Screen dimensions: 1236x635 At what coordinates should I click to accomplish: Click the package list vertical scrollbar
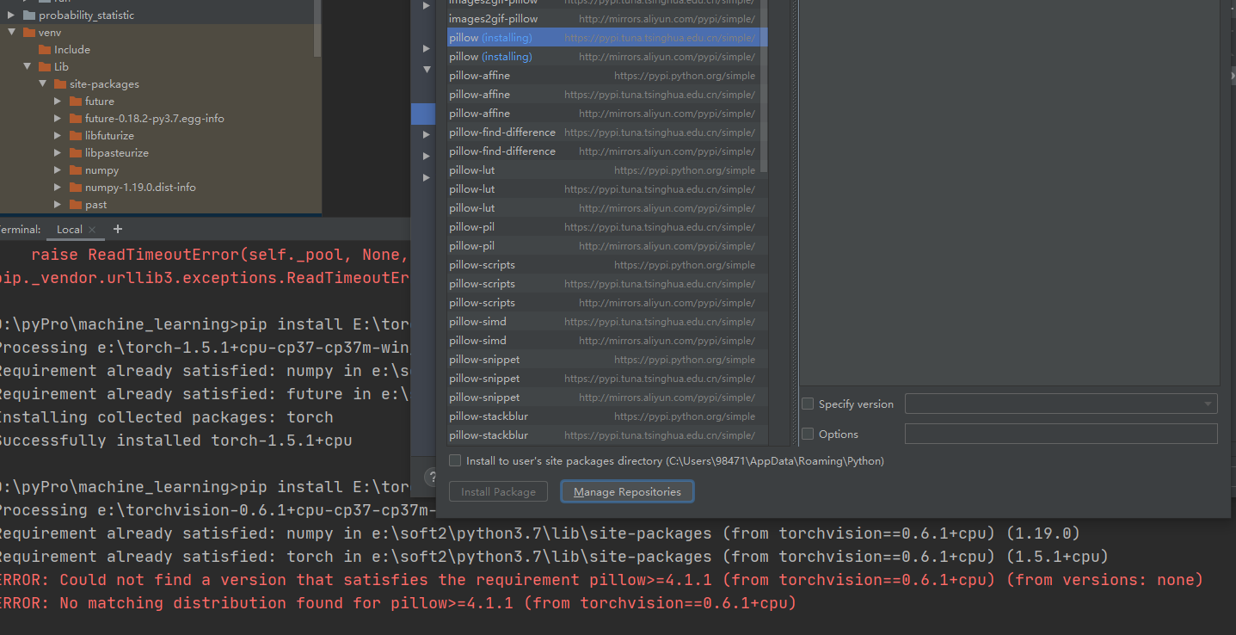[x=764, y=86]
